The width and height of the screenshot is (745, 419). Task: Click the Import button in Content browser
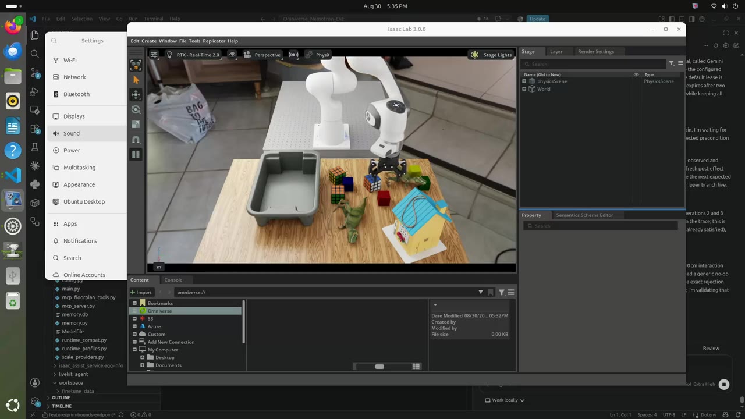pyautogui.click(x=141, y=292)
